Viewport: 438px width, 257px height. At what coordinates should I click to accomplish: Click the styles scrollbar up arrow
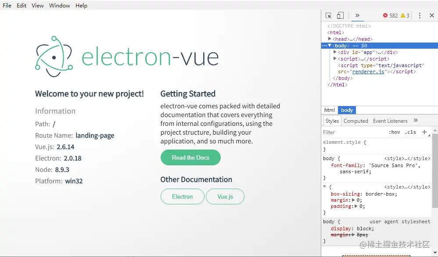[435, 130]
